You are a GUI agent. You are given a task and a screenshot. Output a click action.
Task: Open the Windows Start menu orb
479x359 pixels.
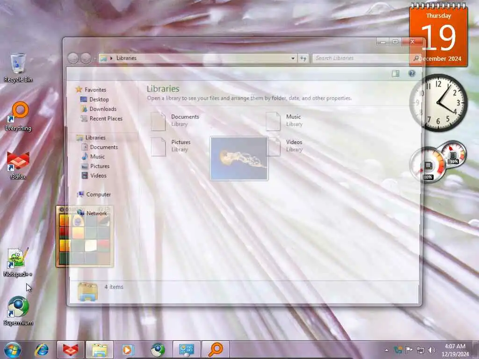pos(13,350)
